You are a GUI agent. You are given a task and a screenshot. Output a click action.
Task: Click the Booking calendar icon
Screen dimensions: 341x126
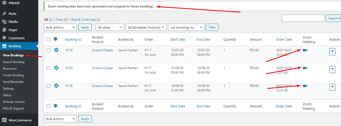(x=4, y=46)
